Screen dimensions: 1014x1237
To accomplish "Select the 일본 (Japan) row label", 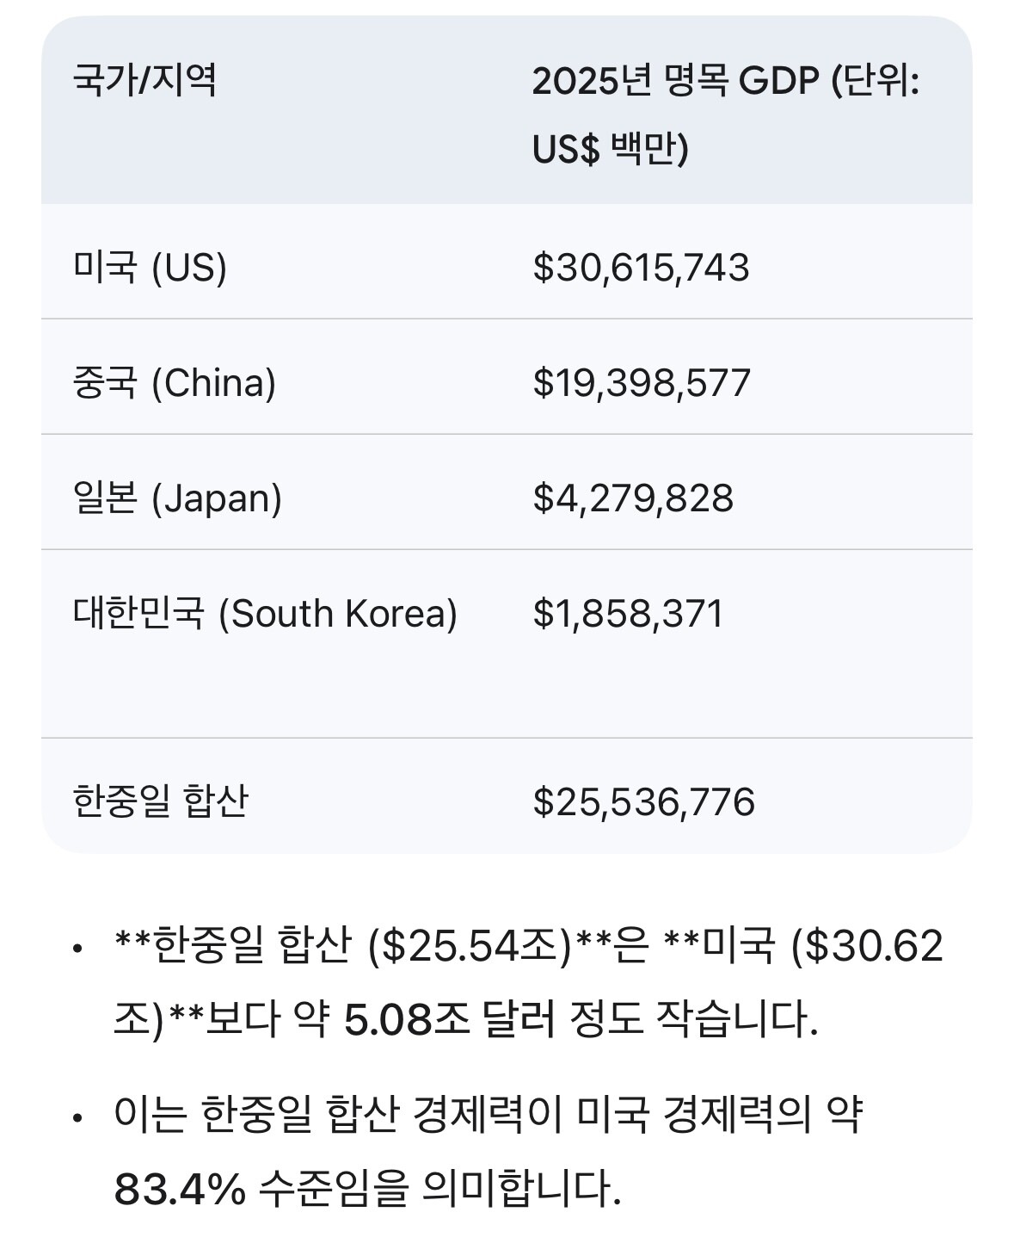I will click(x=177, y=498).
